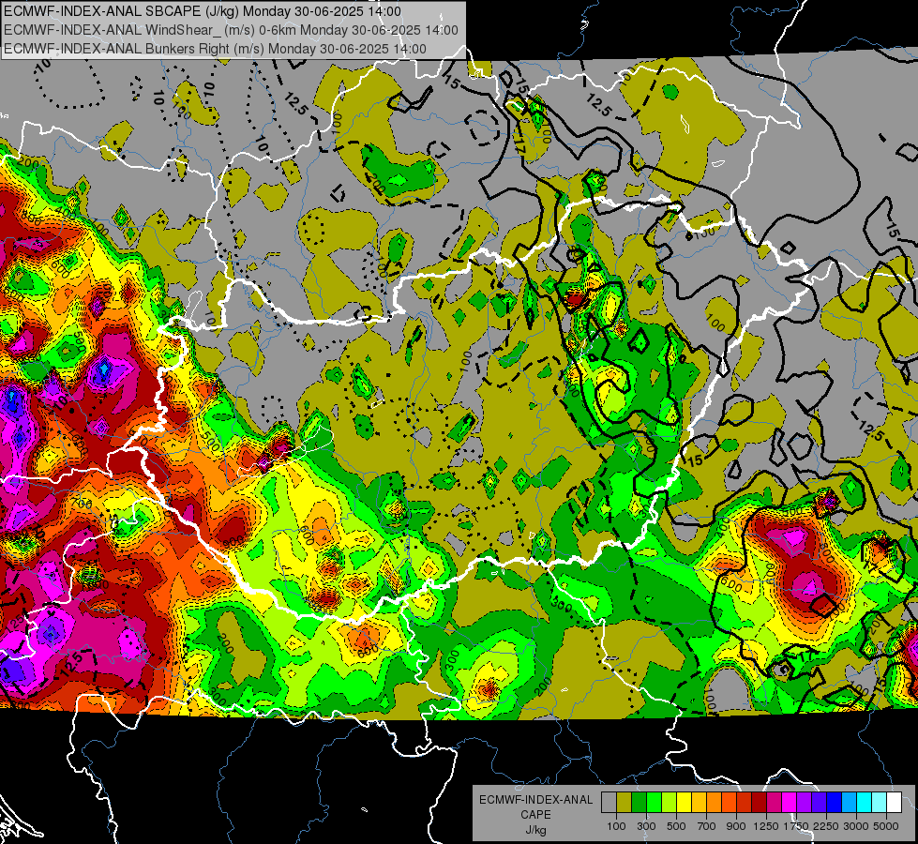Click the amber legend swatch before 700

pyautogui.click(x=699, y=802)
